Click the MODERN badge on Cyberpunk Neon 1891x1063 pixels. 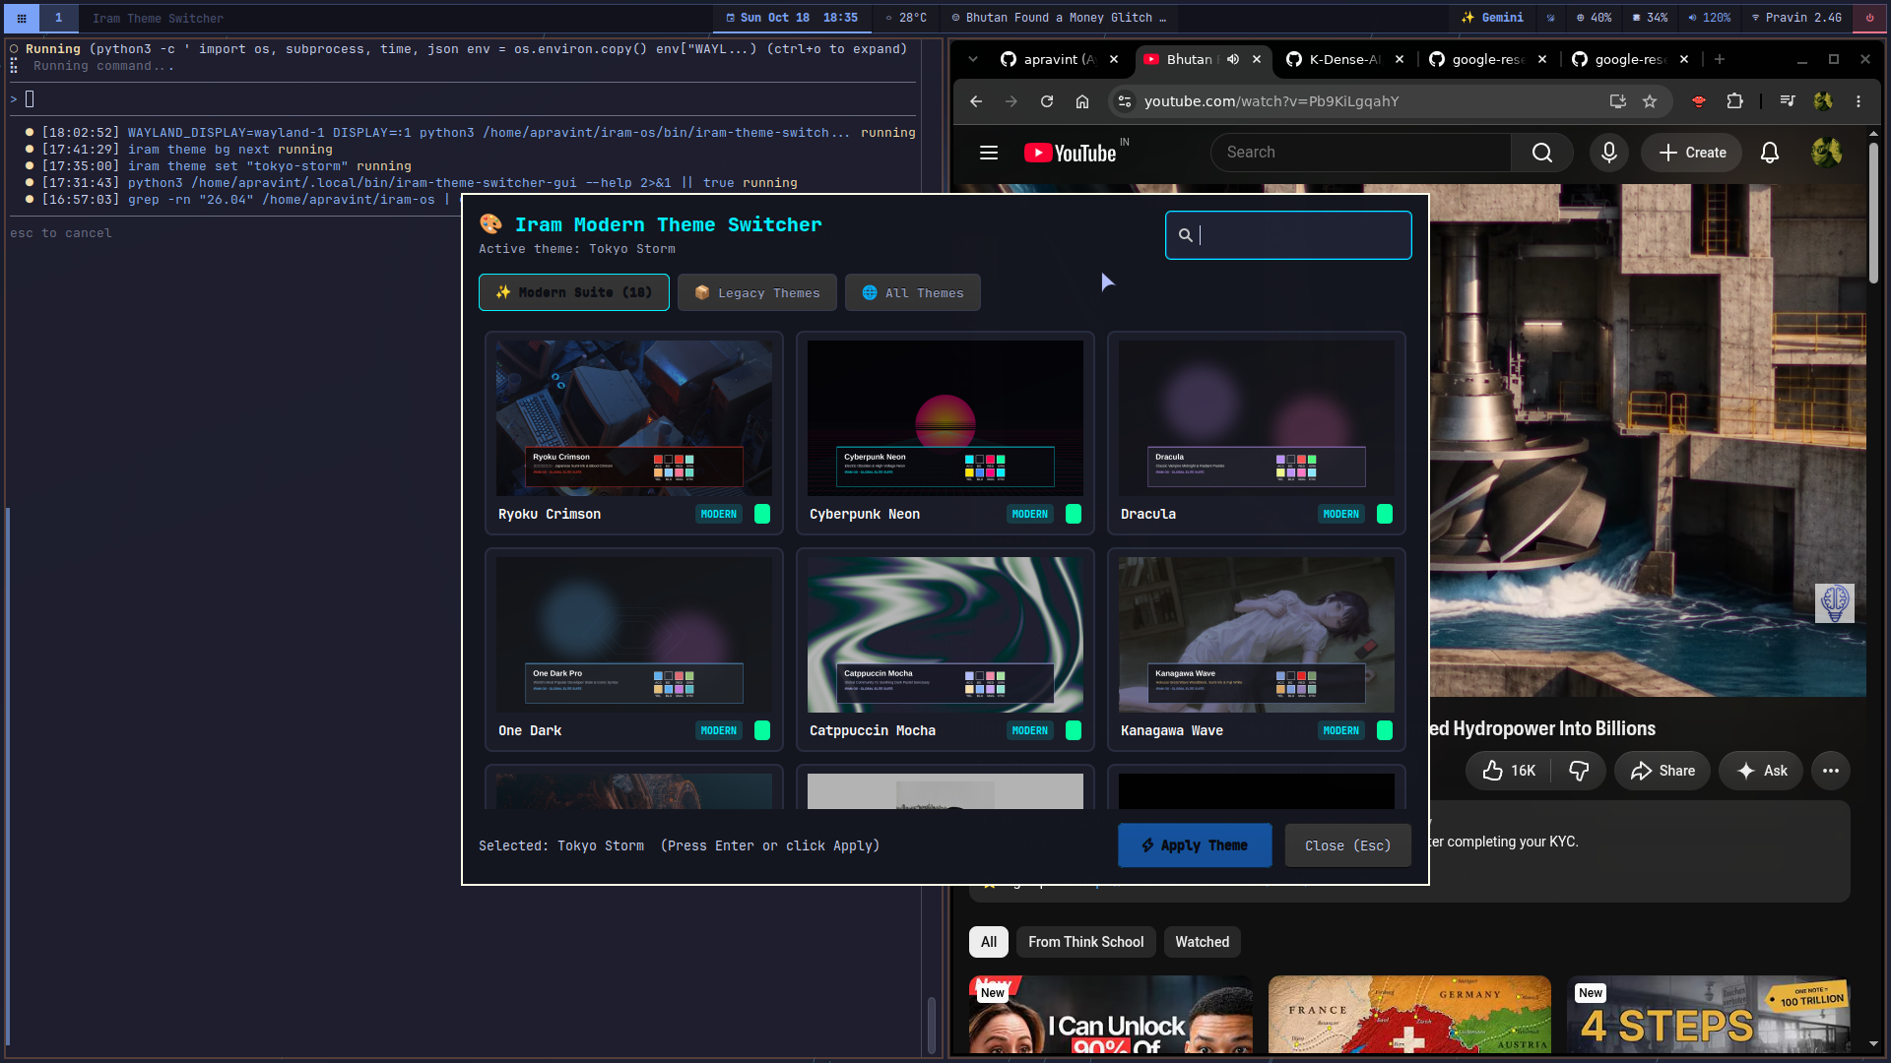coord(1030,514)
